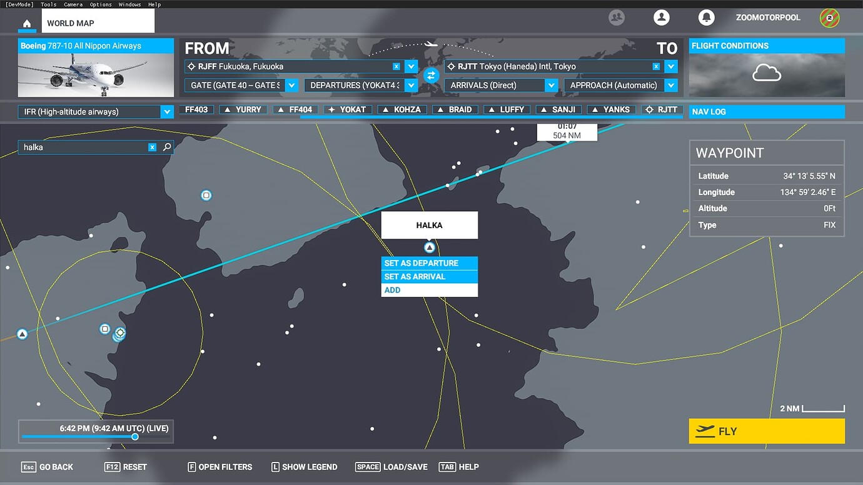Expand the ARRIVALS (Direct) dropdown
Image resolution: width=863 pixels, height=485 pixels.
coord(551,84)
